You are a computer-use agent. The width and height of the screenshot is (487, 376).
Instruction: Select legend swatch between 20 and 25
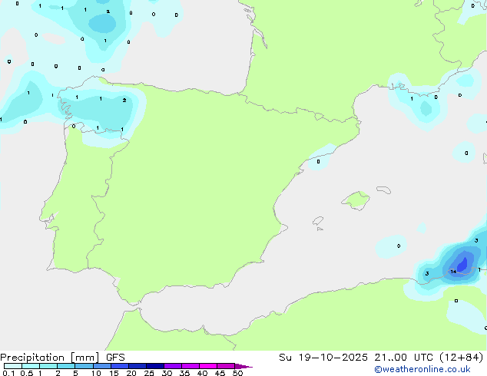click(x=137, y=366)
